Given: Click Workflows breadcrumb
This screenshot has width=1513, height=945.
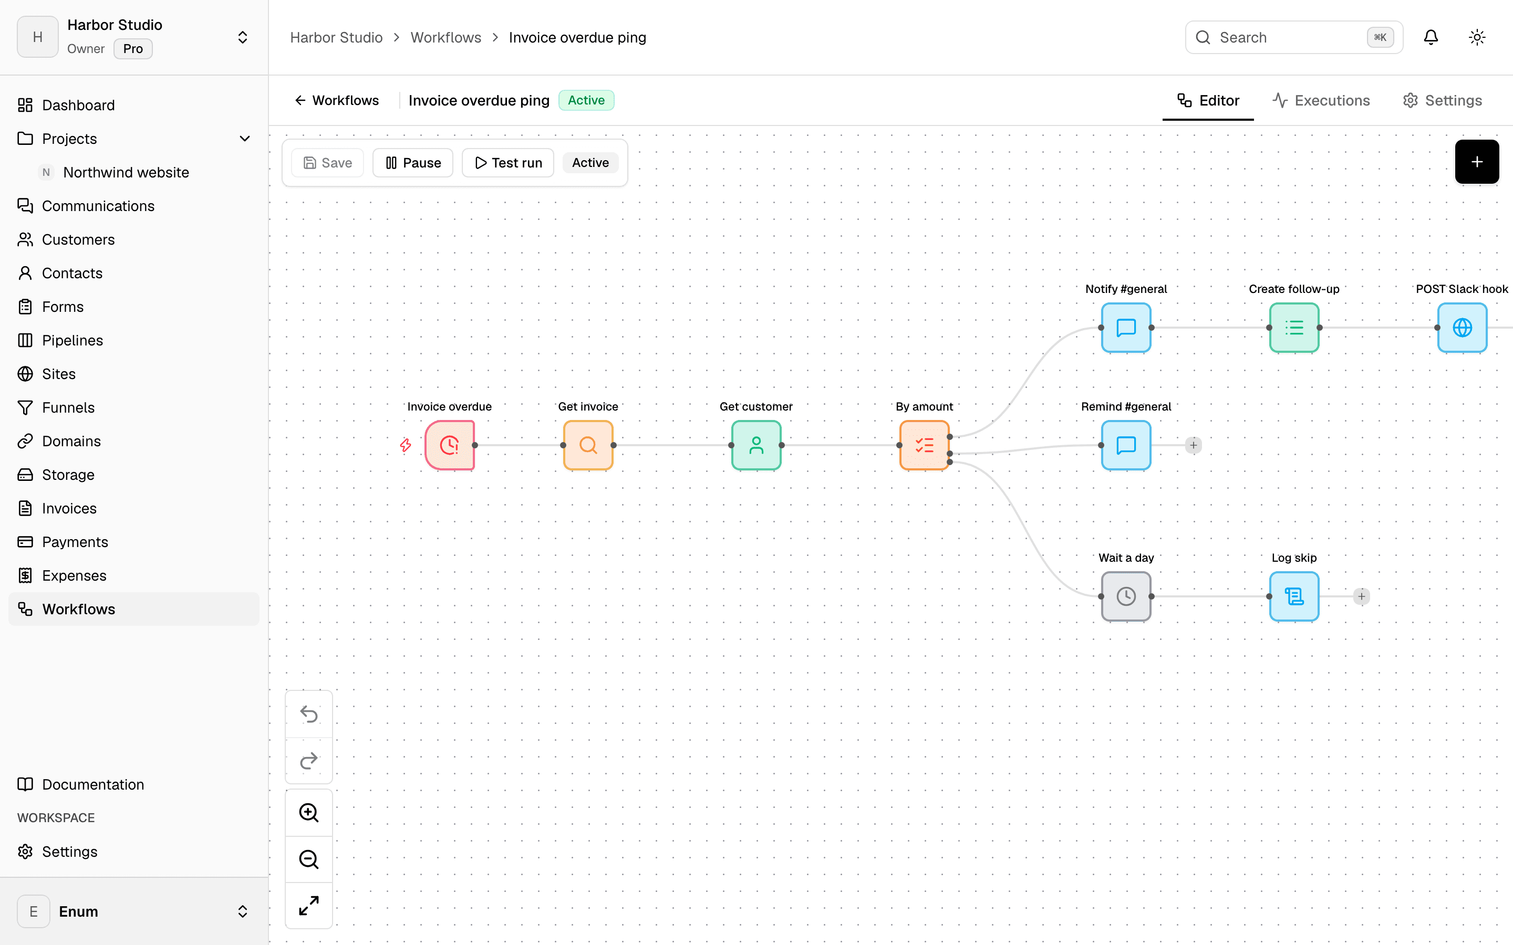Looking at the screenshot, I should tap(446, 37).
